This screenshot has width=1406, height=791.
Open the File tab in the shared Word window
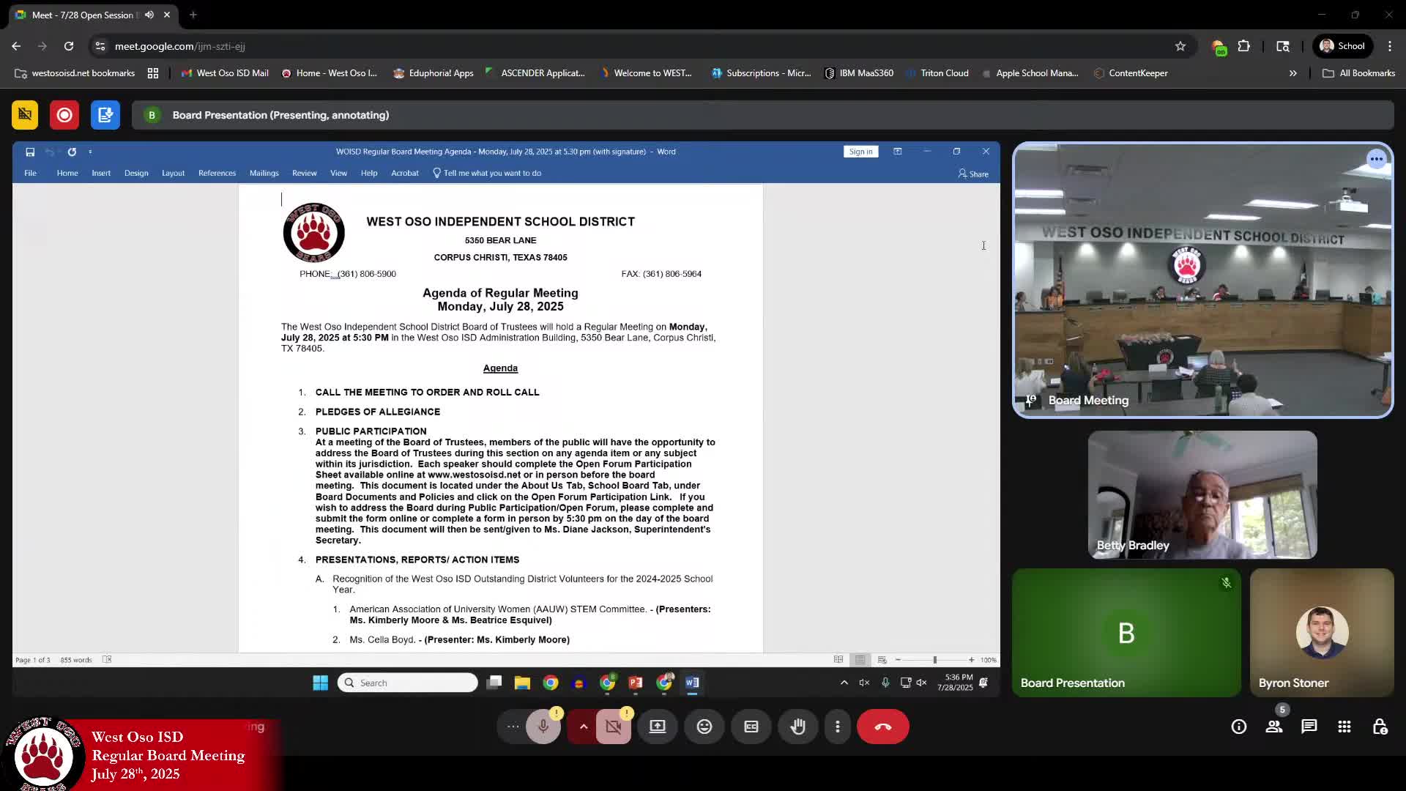30,174
